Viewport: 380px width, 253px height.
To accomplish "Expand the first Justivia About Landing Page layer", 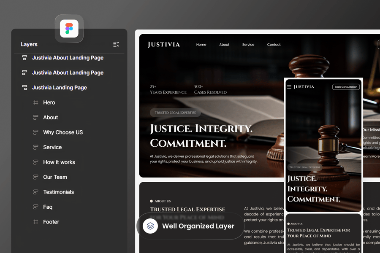I will [x=24, y=58].
